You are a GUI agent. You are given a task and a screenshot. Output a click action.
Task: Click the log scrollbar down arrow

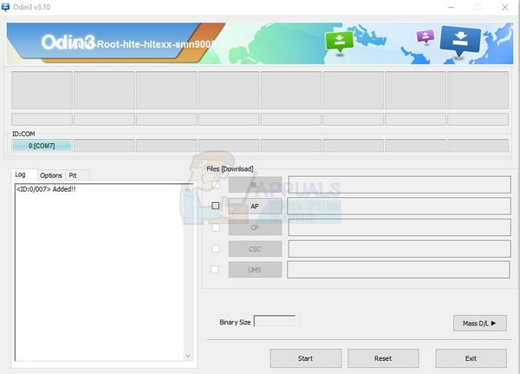click(x=188, y=356)
